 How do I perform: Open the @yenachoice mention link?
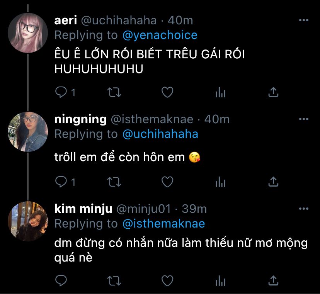tap(160, 35)
